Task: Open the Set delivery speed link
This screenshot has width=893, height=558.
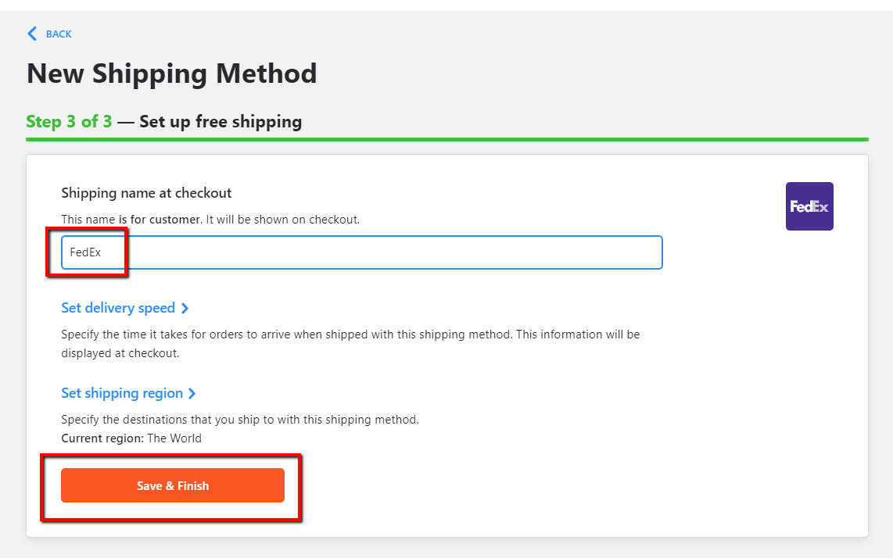Action: (118, 308)
